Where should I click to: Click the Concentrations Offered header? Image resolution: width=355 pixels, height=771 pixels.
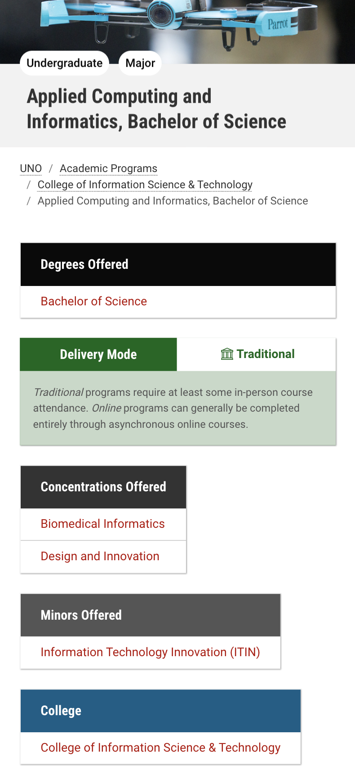[x=103, y=487]
